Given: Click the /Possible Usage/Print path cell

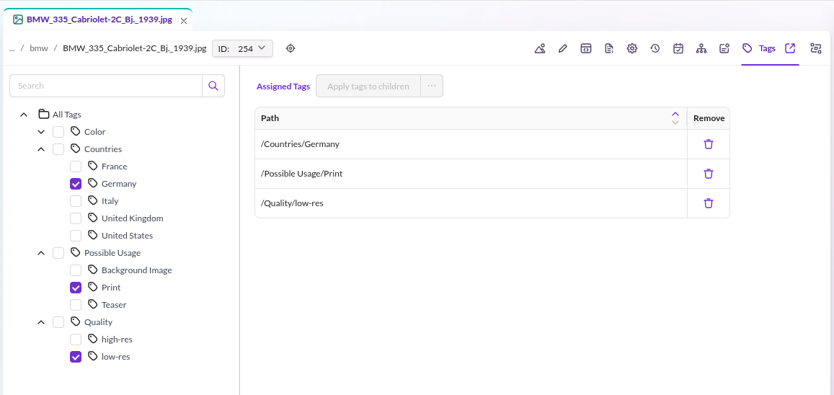Looking at the screenshot, I should [x=471, y=174].
